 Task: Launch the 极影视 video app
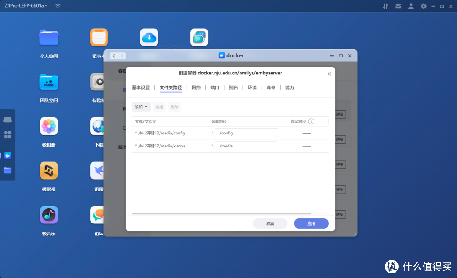point(49,171)
